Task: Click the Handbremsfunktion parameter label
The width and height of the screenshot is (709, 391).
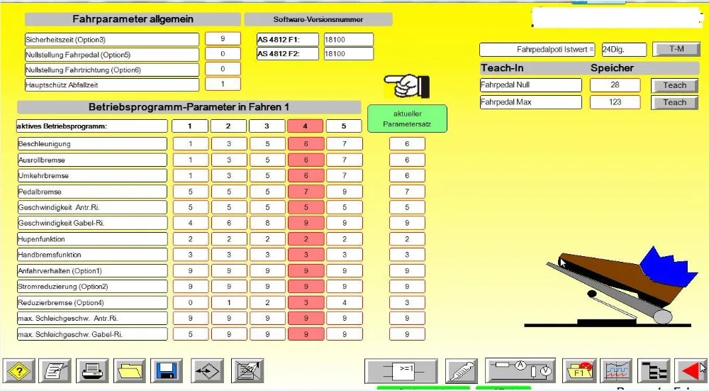Action: 92,255
